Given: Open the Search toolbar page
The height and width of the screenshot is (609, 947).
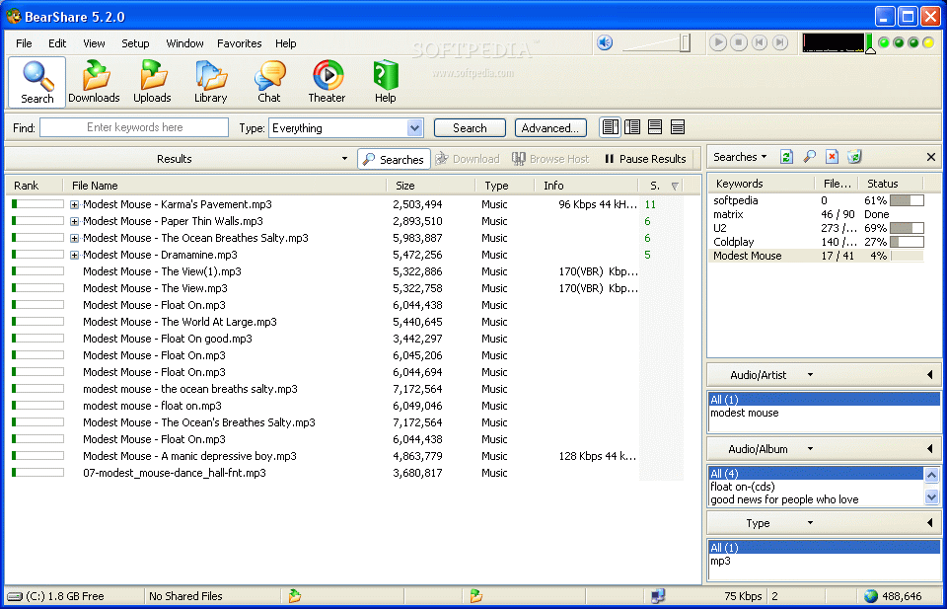Looking at the screenshot, I should click(36, 82).
